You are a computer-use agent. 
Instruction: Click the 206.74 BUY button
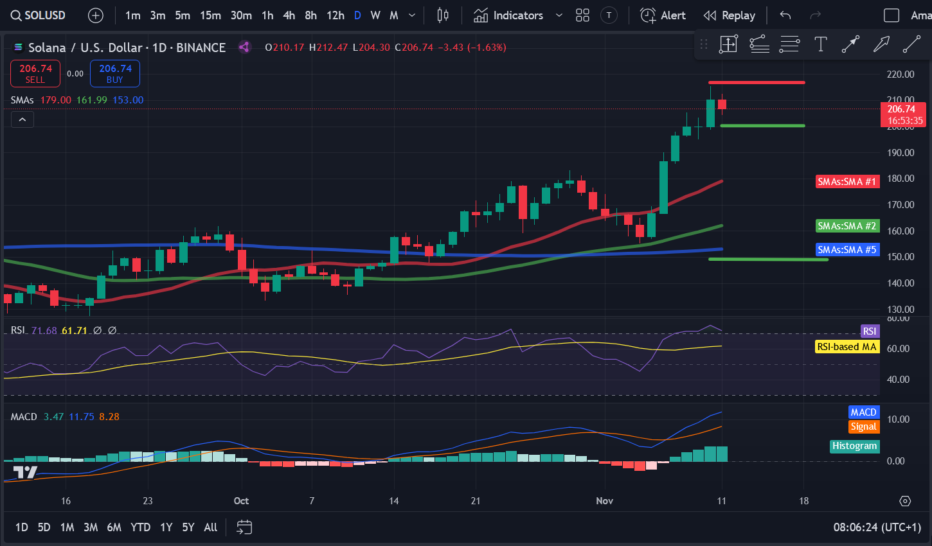click(x=115, y=73)
